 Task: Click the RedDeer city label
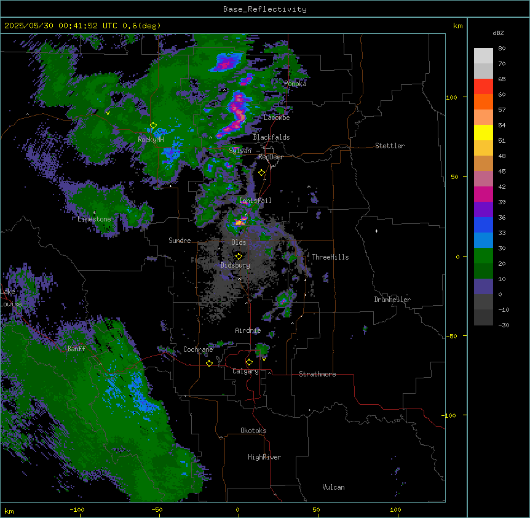tap(271, 157)
